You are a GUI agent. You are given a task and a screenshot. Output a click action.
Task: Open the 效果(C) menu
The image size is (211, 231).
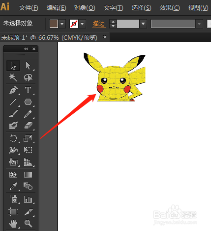coord(170,8)
